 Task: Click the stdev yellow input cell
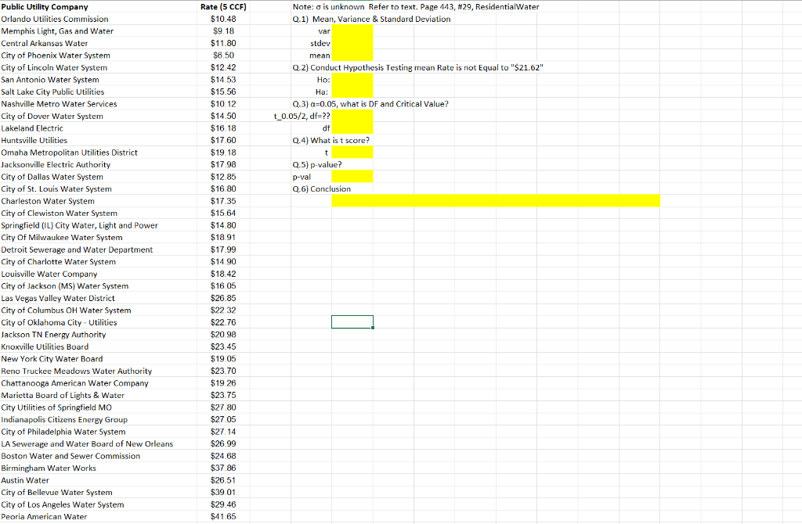(352, 44)
